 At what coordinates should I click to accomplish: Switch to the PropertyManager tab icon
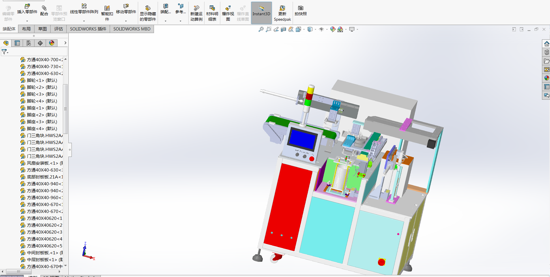coord(17,43)
